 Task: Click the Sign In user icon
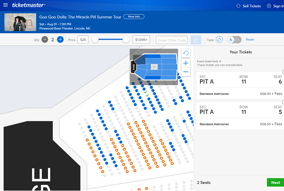pyautogui.click(x=269, y=6)
